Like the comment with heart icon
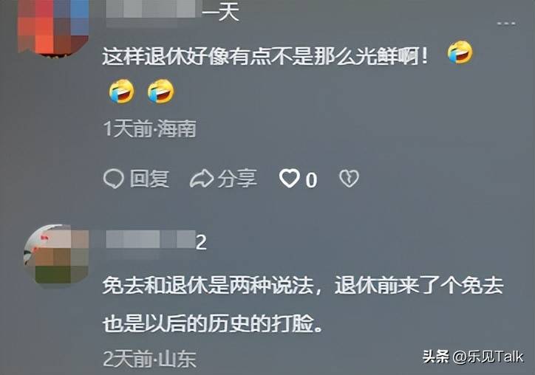Image resolution: width=535 pixels, height=375 pixels. [290, 179]
